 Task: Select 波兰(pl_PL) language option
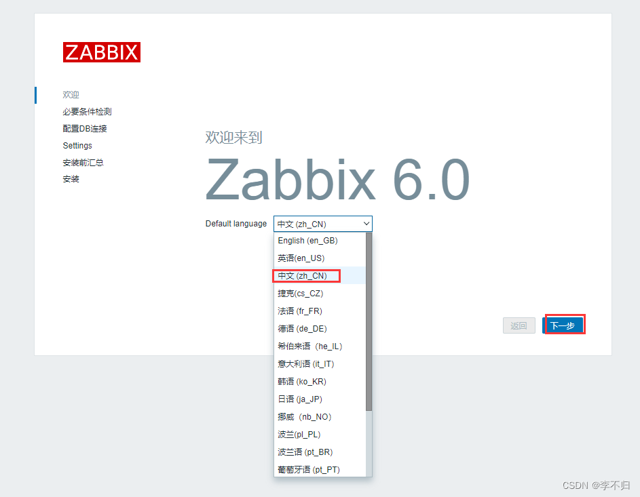click(320, 434)
